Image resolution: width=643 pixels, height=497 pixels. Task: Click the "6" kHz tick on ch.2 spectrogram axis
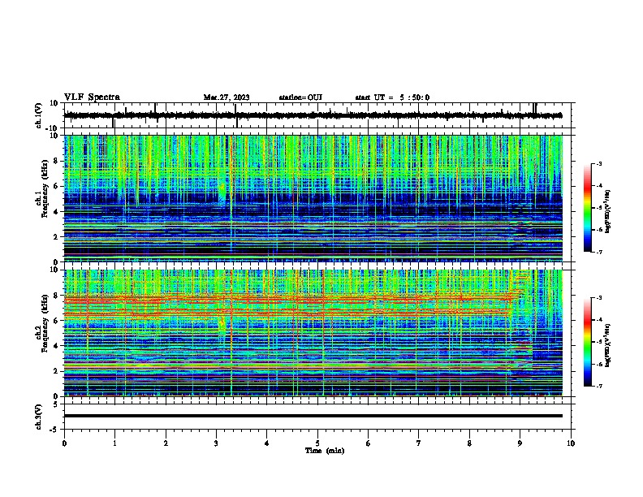pyautogui.click(x=56, y=320)
